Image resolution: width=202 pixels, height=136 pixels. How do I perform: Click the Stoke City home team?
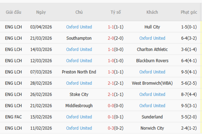click(x=79, y=94)
